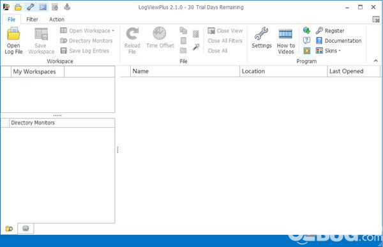Select the folder-search tab at bottom left
The width and height of the screenshot is (383, 247).
(x=9, y=228)
